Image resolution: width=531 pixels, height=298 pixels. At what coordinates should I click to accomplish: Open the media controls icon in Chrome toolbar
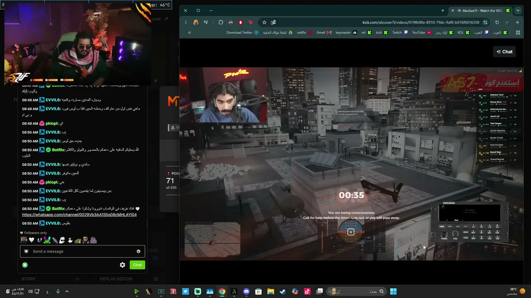coord(206,22)
